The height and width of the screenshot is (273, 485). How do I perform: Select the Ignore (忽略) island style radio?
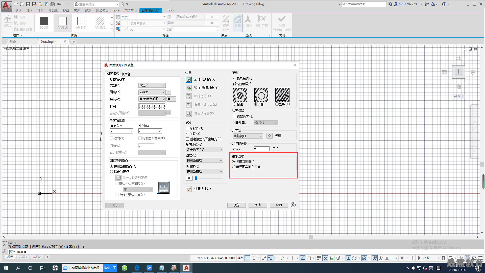coord(277,104)
